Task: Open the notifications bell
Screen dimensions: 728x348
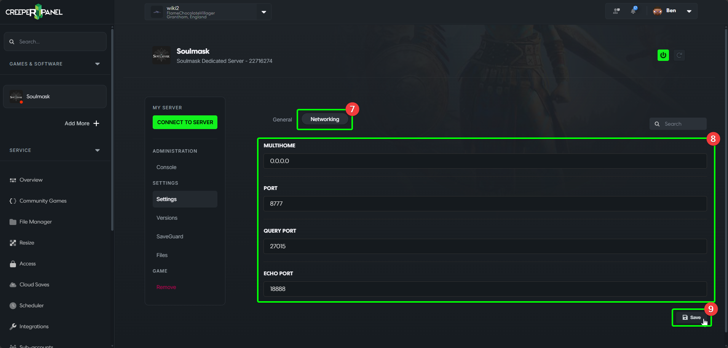Action: [634, 11]
